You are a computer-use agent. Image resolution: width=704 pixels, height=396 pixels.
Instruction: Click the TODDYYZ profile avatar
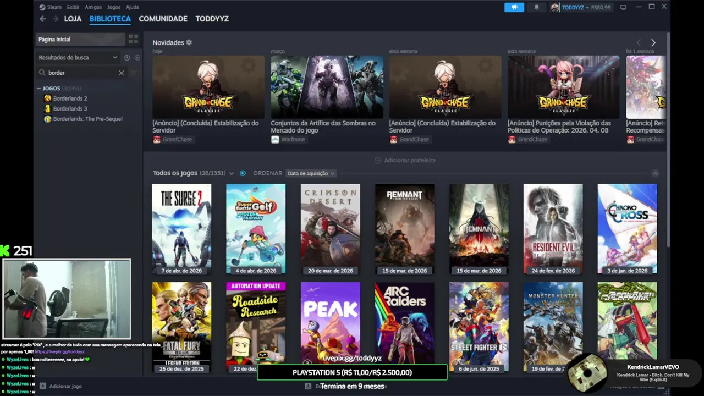pos(555,7)
